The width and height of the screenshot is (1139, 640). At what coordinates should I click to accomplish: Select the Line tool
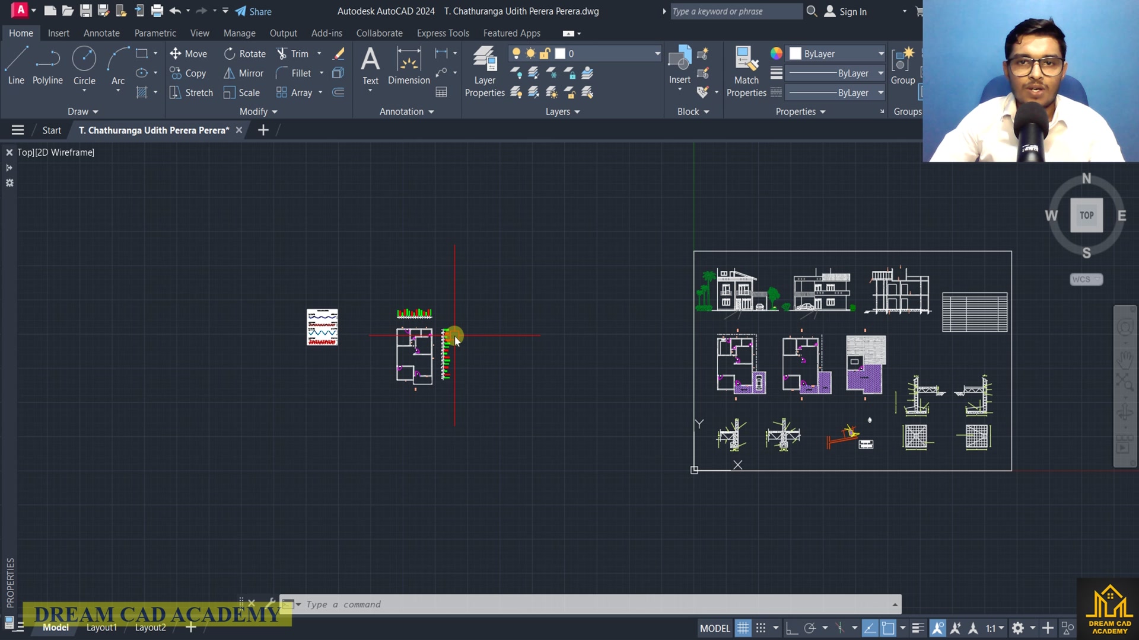click(x=16, y=65)
